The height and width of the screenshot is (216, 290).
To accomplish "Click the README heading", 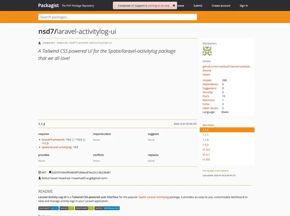I will point(46,192).
